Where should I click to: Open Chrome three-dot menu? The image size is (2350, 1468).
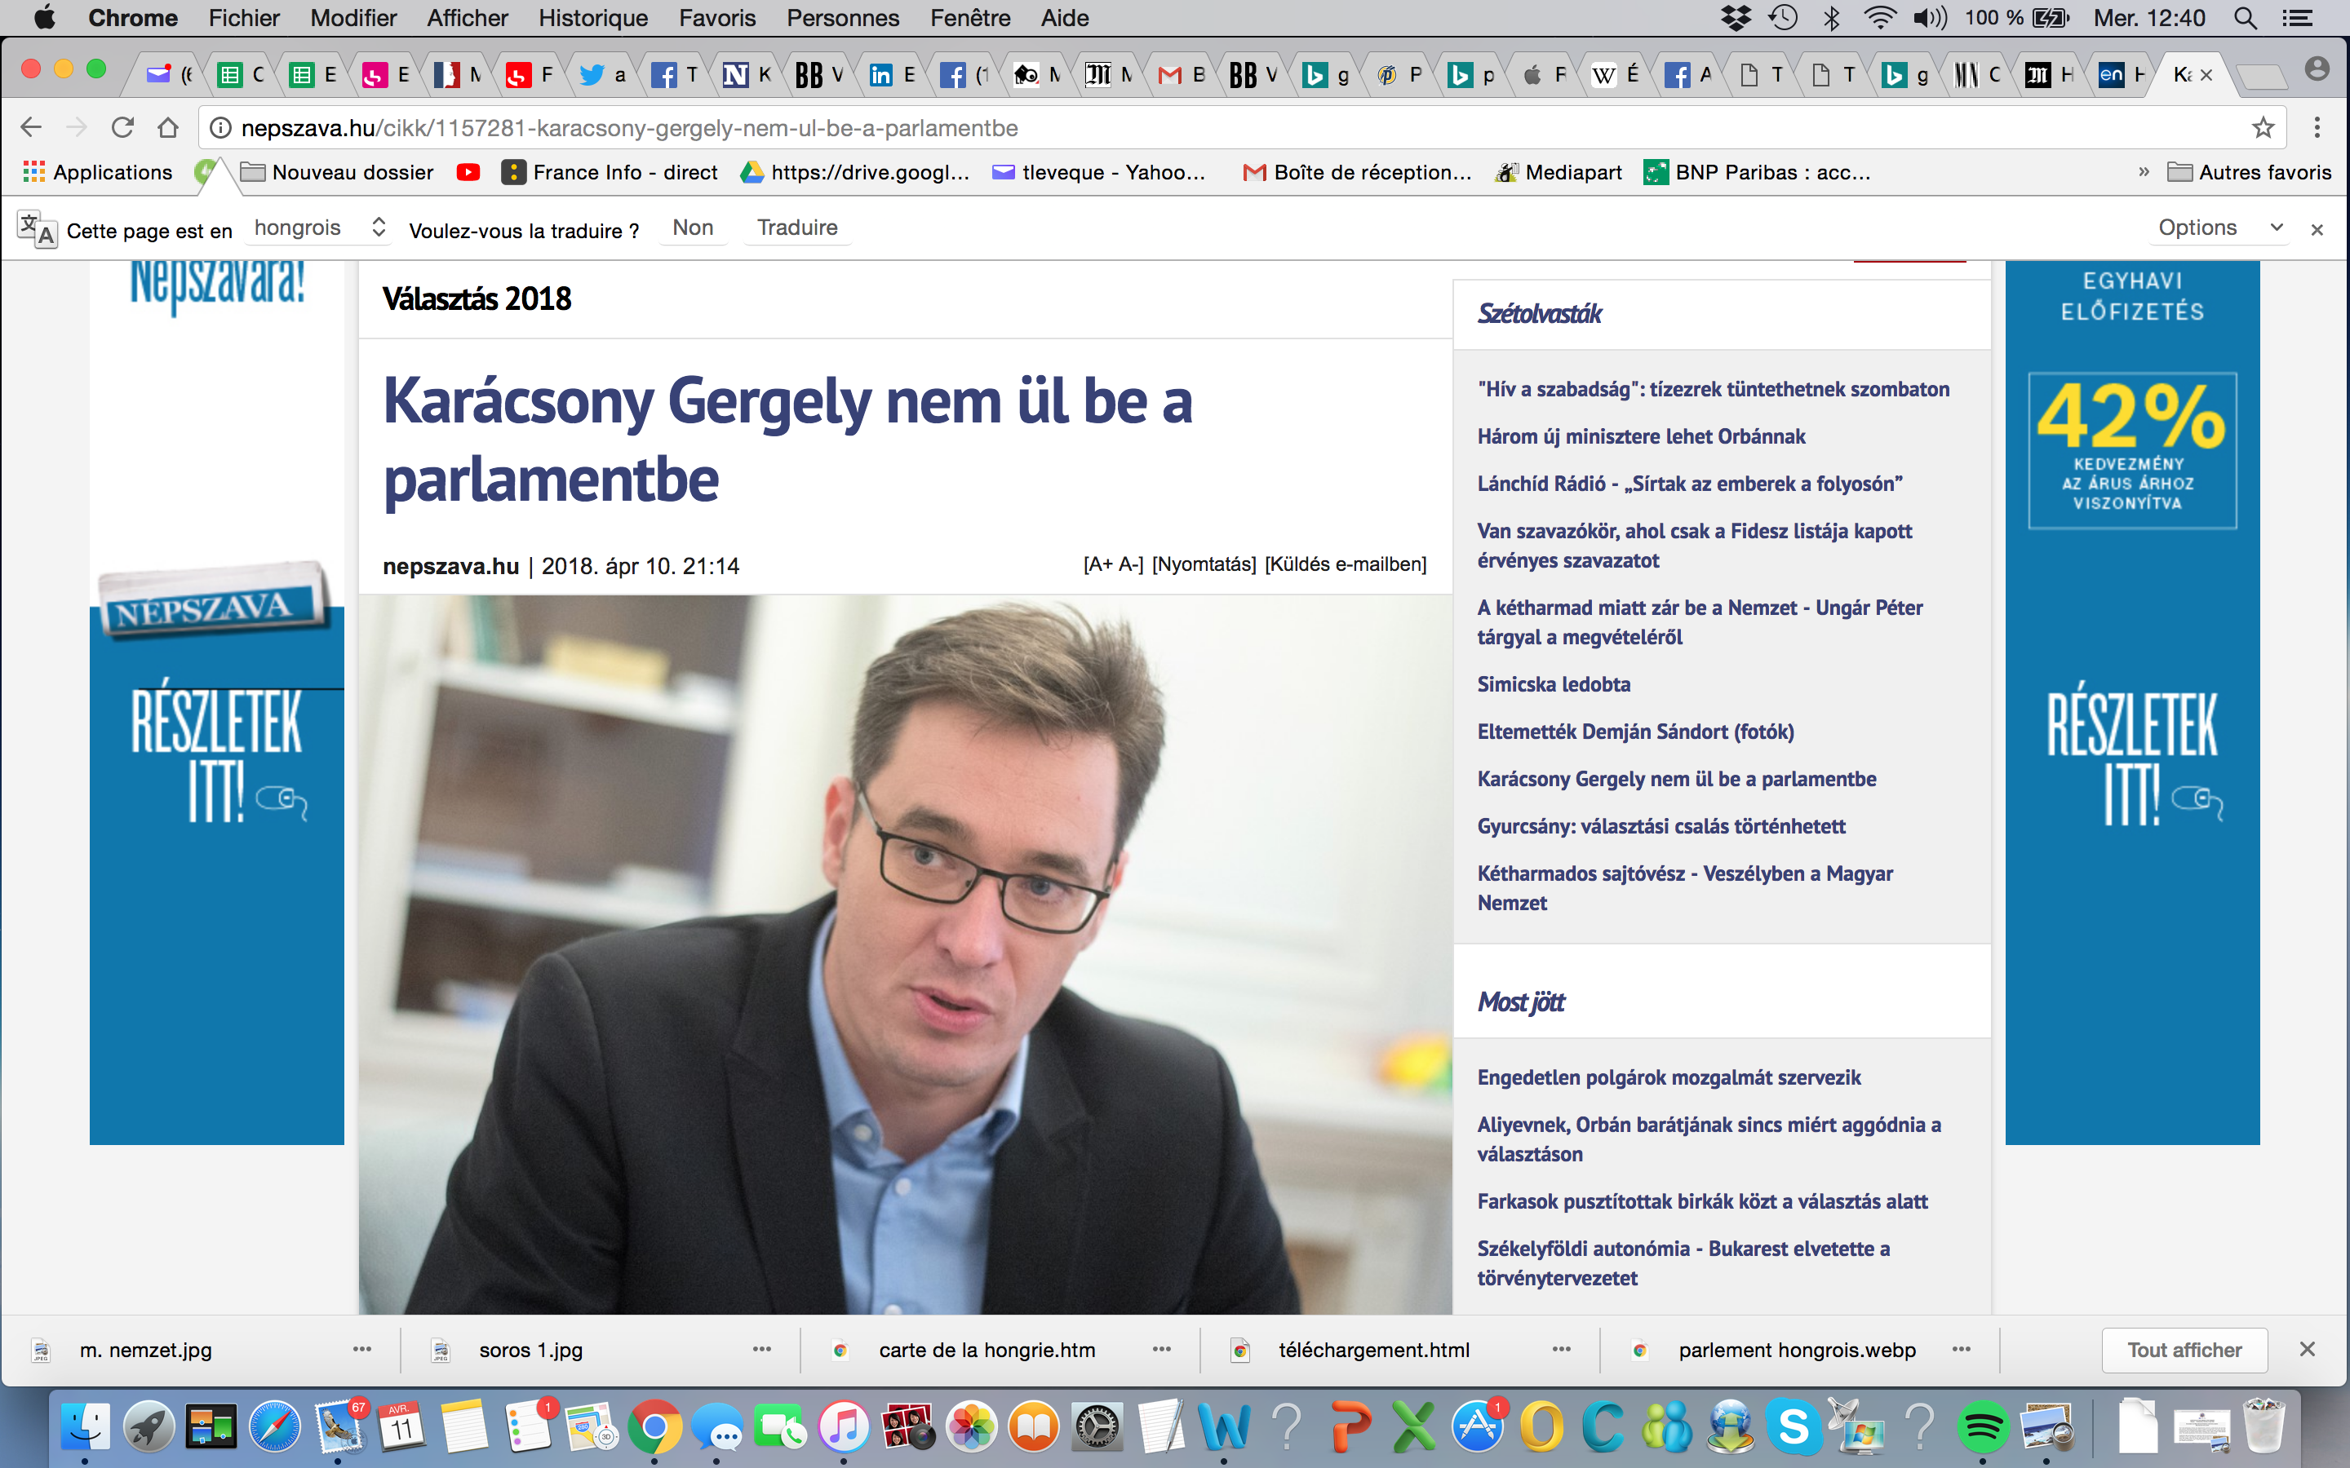[x=2317, y=127]
